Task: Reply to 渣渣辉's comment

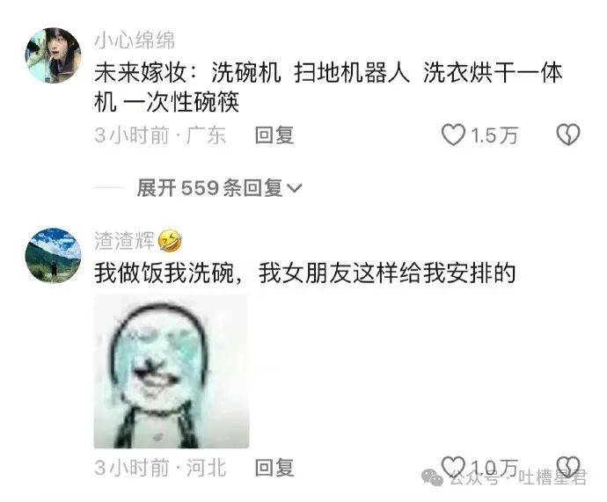Action: (x=274, y=468)
